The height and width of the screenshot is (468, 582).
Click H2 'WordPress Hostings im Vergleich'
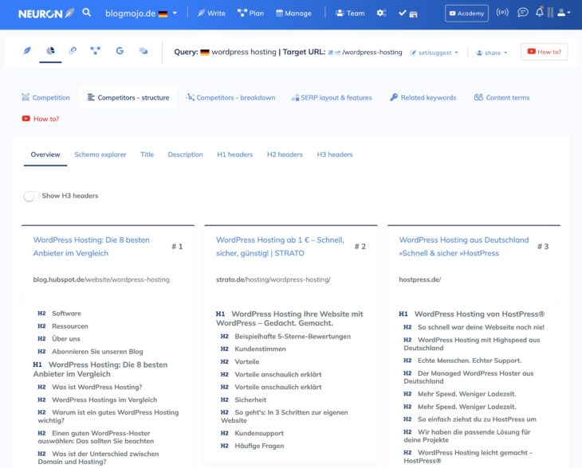(97, 400)
